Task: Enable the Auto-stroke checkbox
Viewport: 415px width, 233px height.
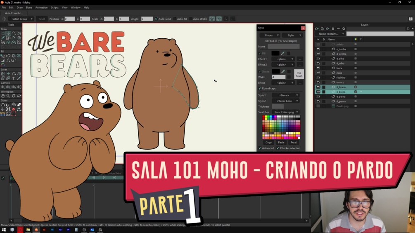Action: click(191, 19)
